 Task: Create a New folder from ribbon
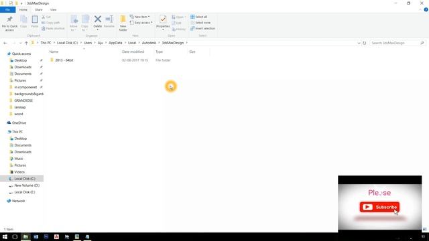(x=123, y=23)
